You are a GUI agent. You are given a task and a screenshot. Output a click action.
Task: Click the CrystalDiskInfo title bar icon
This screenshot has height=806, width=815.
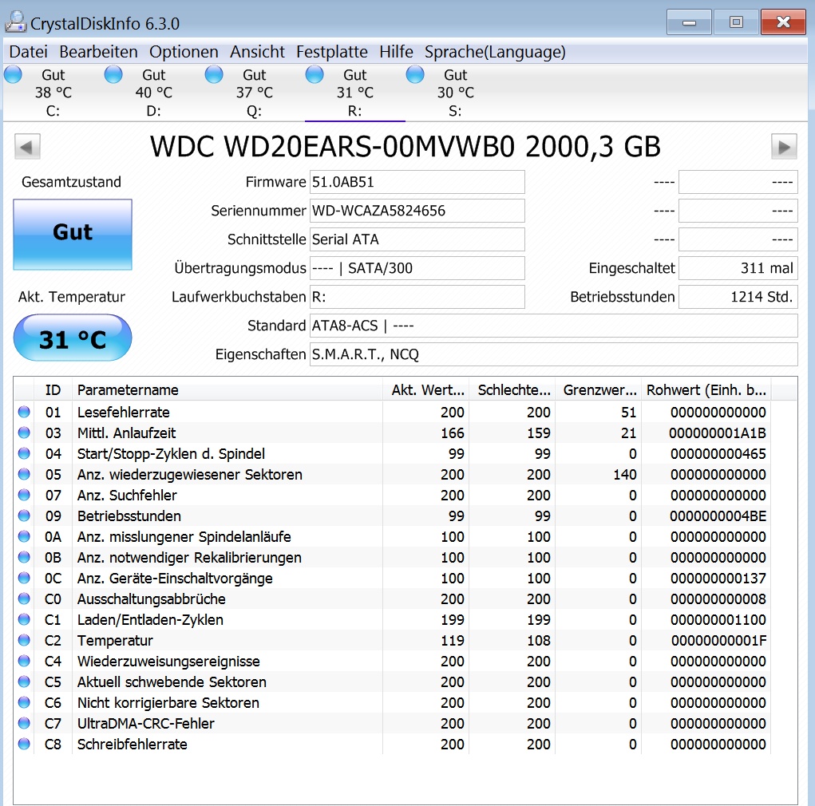click(x=15, y=22)
